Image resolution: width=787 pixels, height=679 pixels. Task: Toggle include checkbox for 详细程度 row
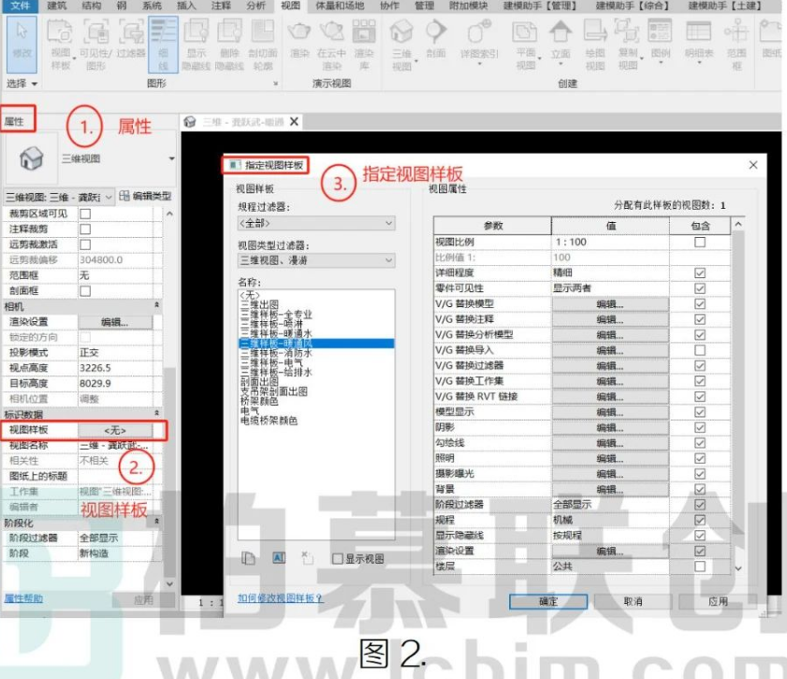click(x=700, y=273)
